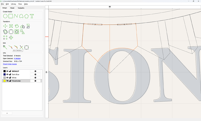Screen dimensions: 201x121
Task: Open the Boolean shapes tool
Action: (x=22, y=32)
